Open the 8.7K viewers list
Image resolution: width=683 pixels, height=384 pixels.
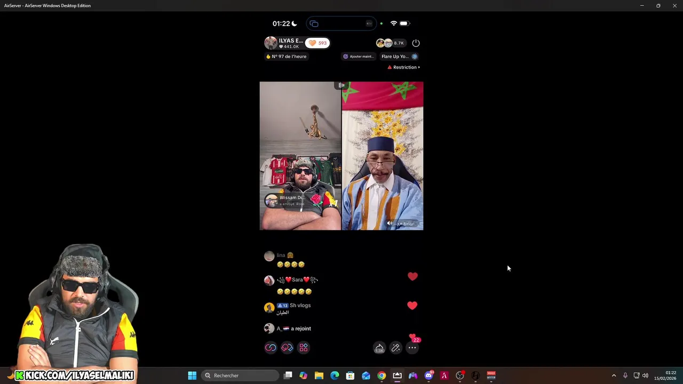pyautogui.click(x=391, y=43)
